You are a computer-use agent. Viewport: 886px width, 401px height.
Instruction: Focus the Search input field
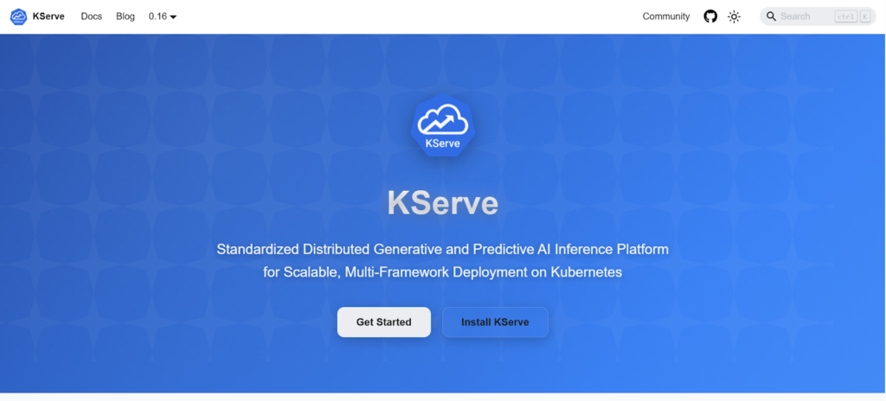coord(805,16)
